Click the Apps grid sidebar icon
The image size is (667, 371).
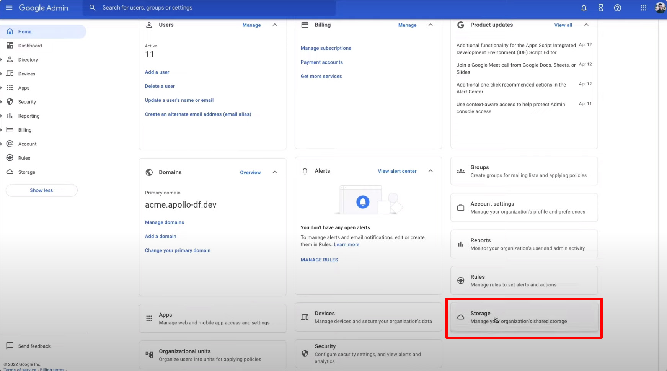pyautogui.click(x=10, y=88)
